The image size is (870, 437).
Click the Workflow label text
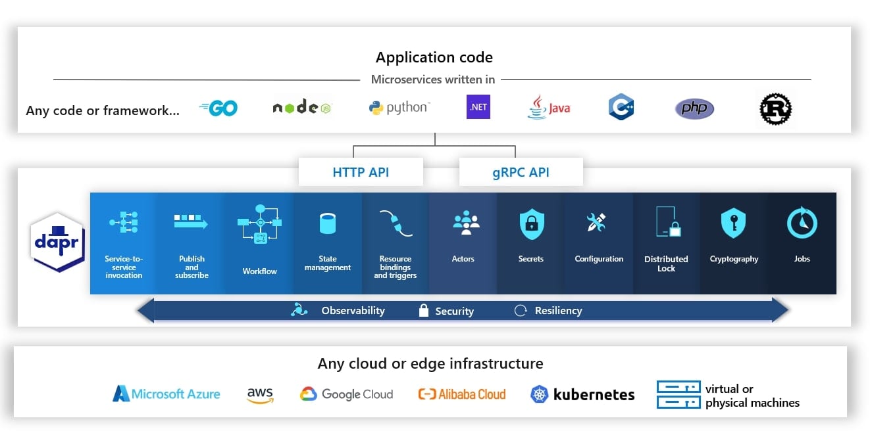259,271
